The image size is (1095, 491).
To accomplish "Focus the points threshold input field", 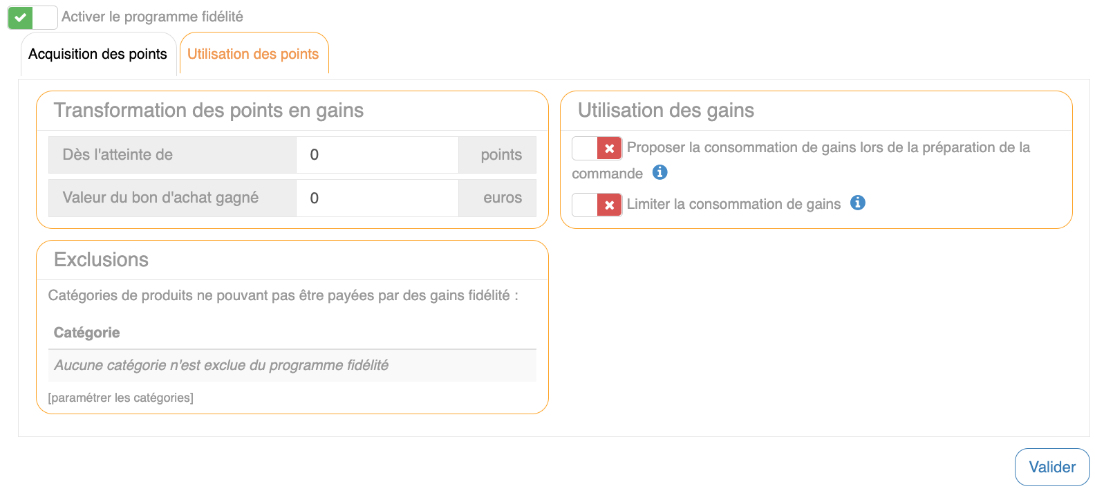I will (377, 155).
